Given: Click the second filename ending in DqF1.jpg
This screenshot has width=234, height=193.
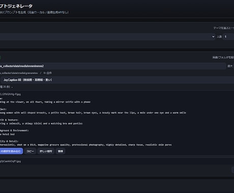Looking at the screenshot, I should point(10,162).
